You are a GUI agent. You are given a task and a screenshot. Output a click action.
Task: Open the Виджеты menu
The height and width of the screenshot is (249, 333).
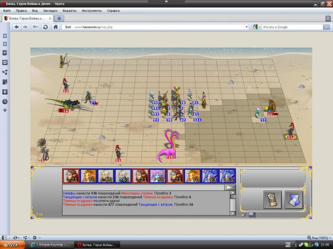pos(70,11)
